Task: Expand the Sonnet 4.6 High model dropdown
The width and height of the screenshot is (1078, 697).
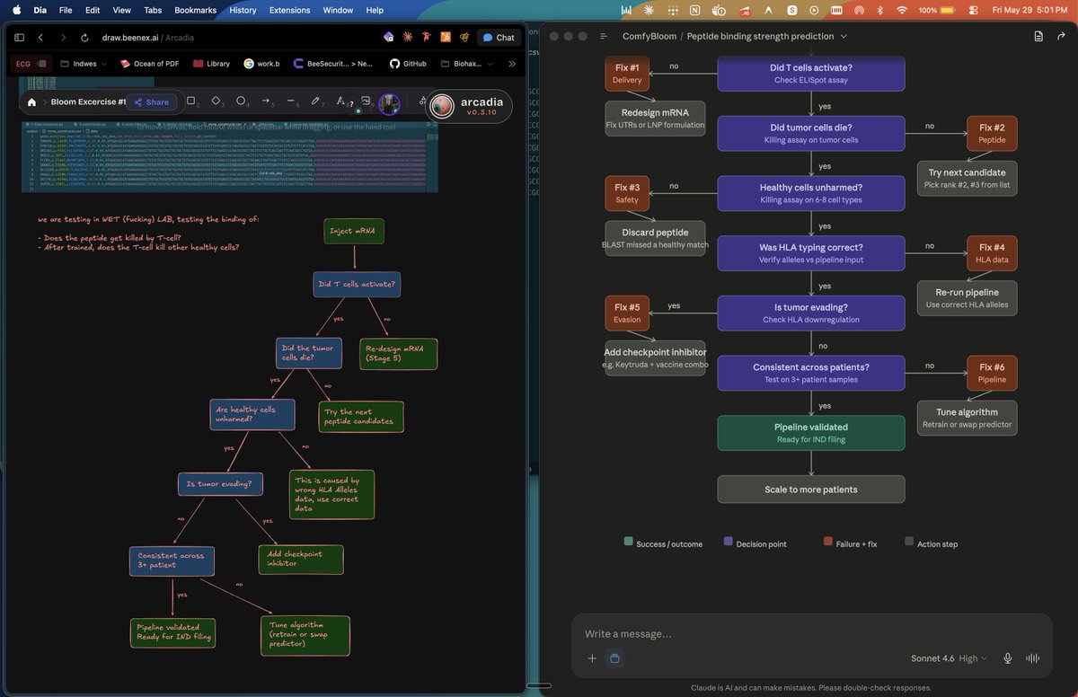Action: pyautogui.click(x=949, y=658)
